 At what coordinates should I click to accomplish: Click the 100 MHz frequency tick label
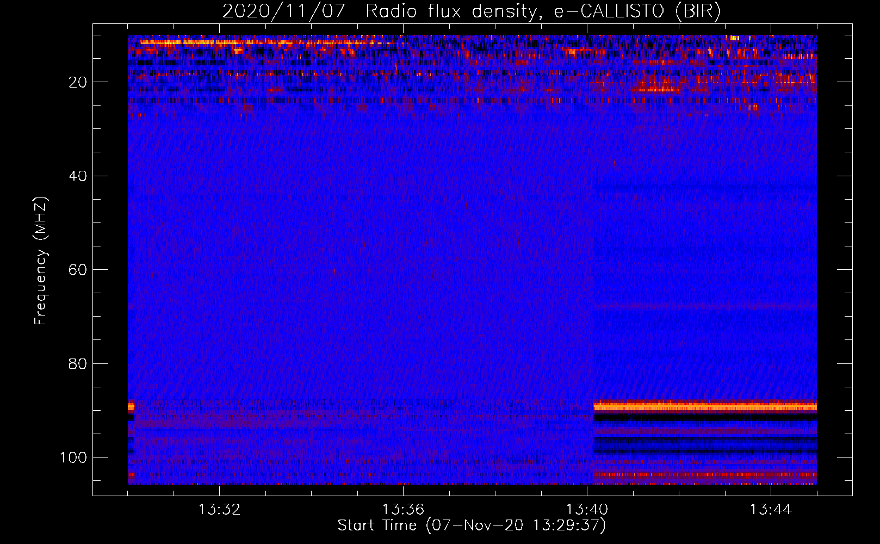coord(73,458)
